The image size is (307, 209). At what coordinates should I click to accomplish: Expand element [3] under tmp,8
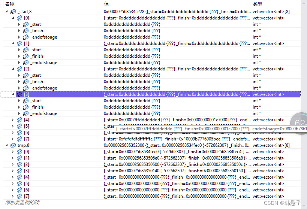click(x=13, y=171)
